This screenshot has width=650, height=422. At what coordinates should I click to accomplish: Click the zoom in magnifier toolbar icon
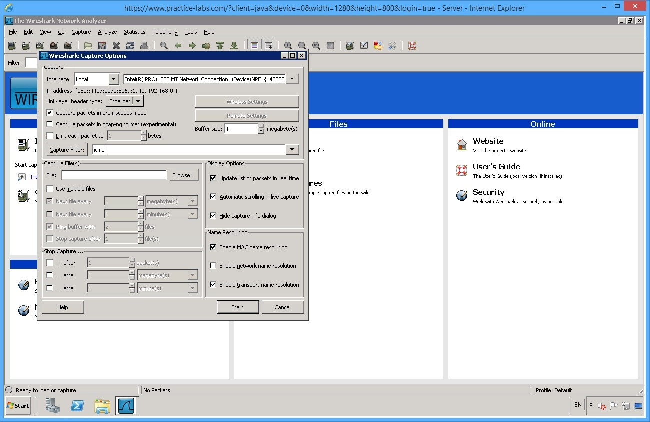click(288, 46)
